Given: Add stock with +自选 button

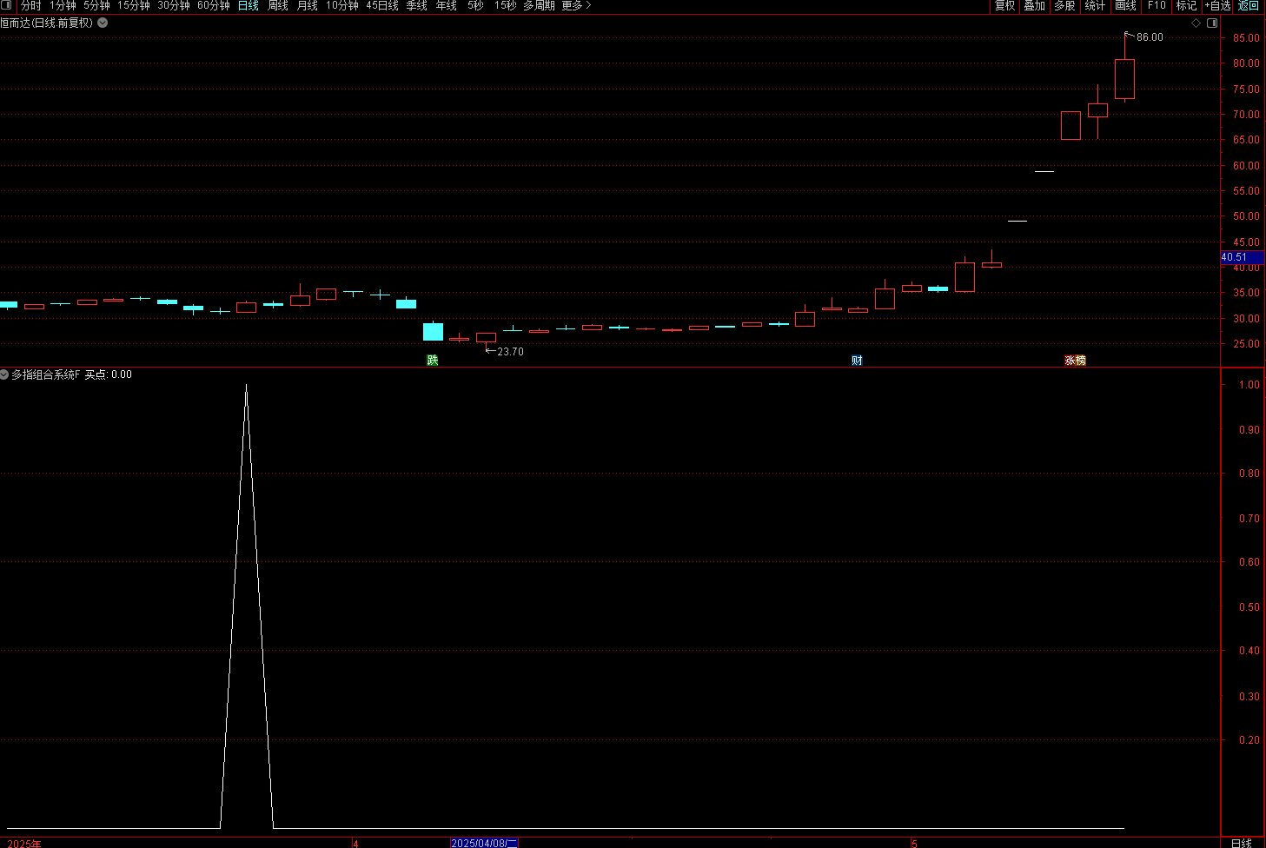Looking at the screenshot, I should pos(1217,5).
